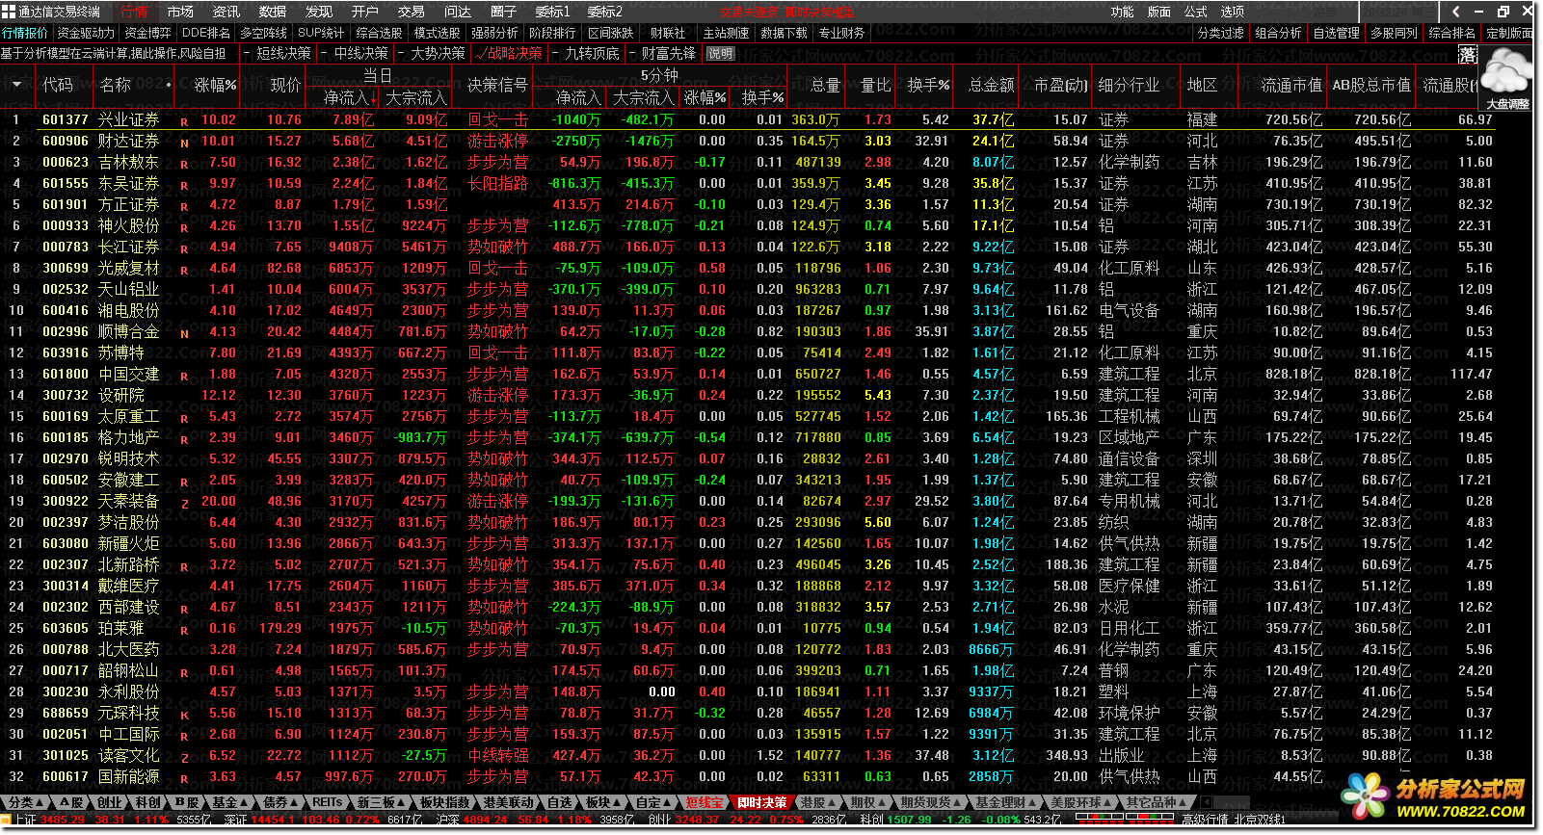The height and width of the screenshot is (835, 1543).
Task: Open the 公式 menu
Action: coord(1196,12)
